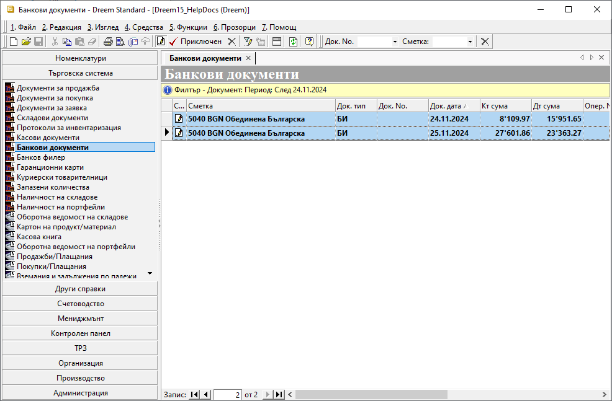Click the Print icon in toolbar
Image resolution: width=612 pixels, height=401 pixels.
(x=108, y=42)
